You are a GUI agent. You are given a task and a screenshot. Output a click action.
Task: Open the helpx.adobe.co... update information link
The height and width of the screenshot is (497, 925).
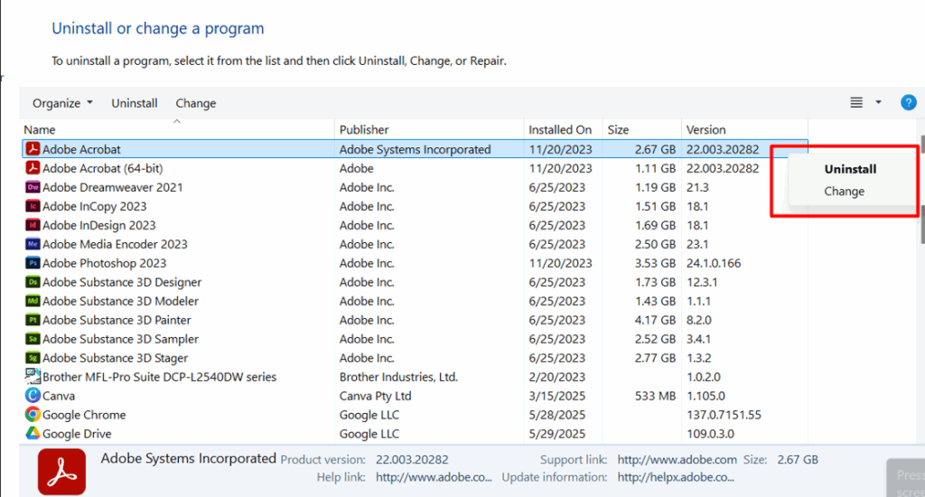click(x=676, y=477)
